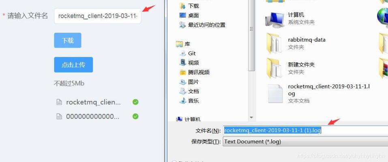Open the 保存类型 Text Document dropdown

(305, 141)
